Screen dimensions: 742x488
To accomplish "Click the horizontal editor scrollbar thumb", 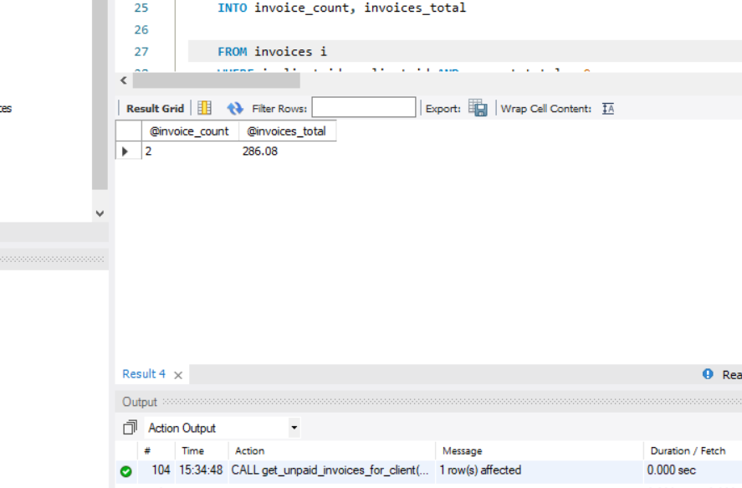I will 217,81.
